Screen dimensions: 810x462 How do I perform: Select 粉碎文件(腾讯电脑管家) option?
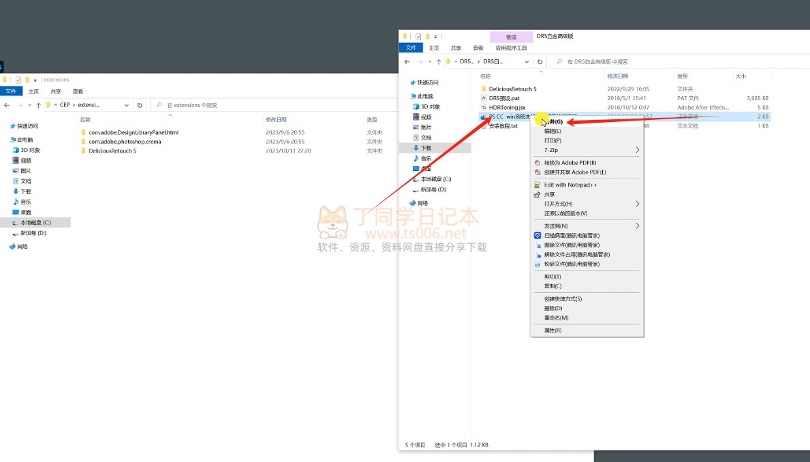click(x=572, y=264)
